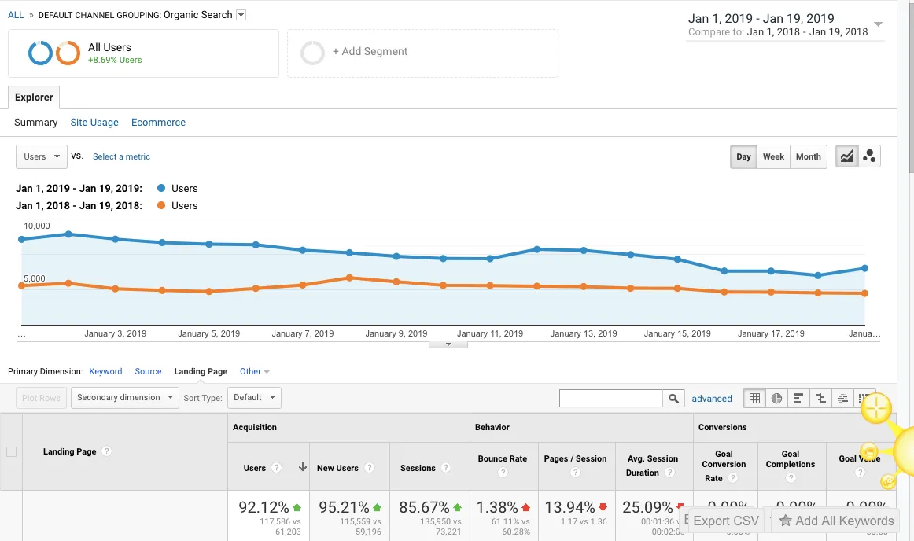
Task: Switch to the Summary view
Action: tap(35, 123)
